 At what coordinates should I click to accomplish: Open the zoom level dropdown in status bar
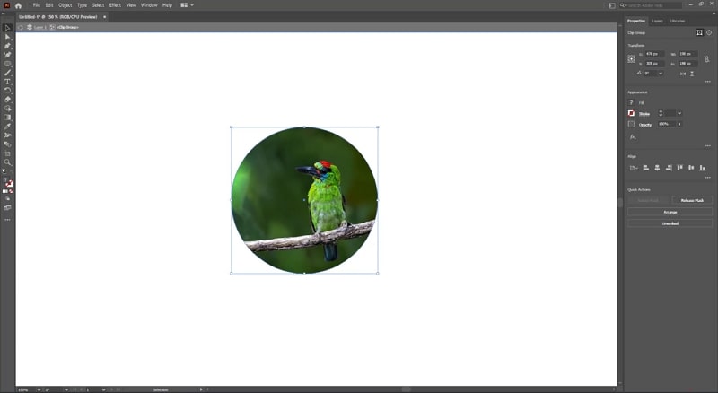(x=39, y=389)
